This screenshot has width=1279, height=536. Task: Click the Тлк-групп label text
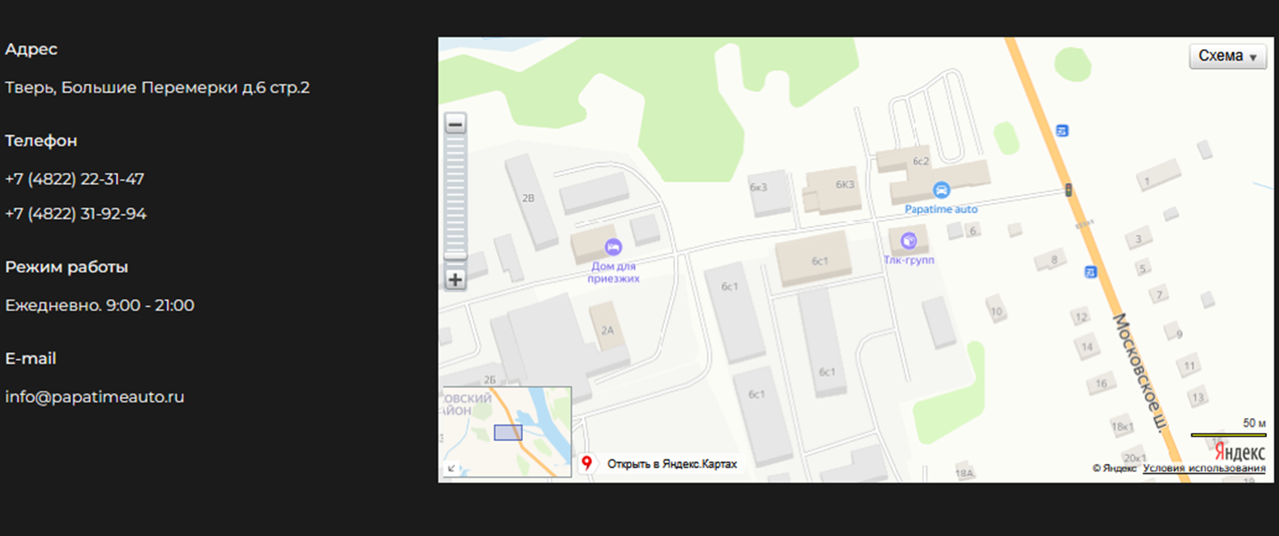pos(908,260)
